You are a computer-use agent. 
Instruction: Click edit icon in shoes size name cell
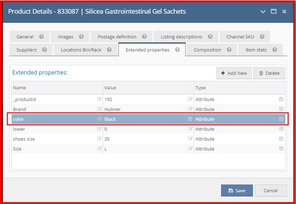99,139
